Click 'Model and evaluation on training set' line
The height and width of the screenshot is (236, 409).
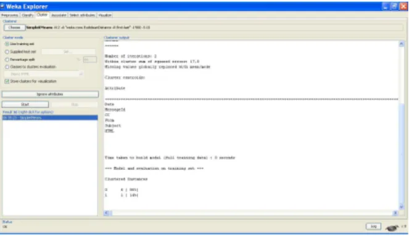[x=154, y=168]
